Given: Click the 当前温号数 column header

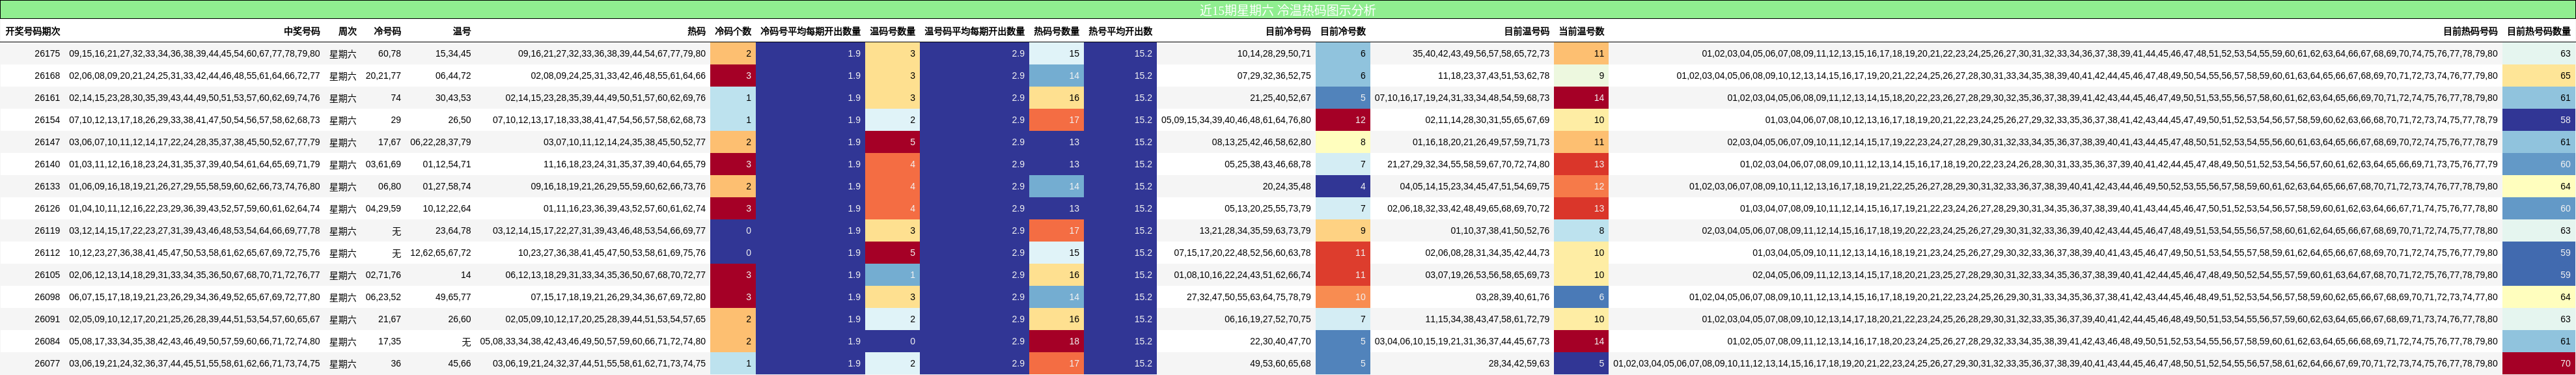Looking at the screenshot, I should [1582, 32].
